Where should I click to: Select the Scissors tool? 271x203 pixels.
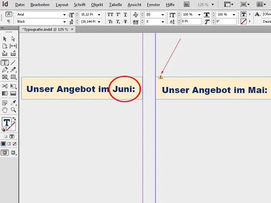(x=5, y=86)
